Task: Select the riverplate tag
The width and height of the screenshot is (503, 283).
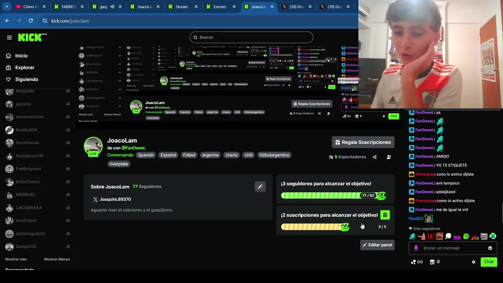Action: pyautogui.click(x=119, y=164)
